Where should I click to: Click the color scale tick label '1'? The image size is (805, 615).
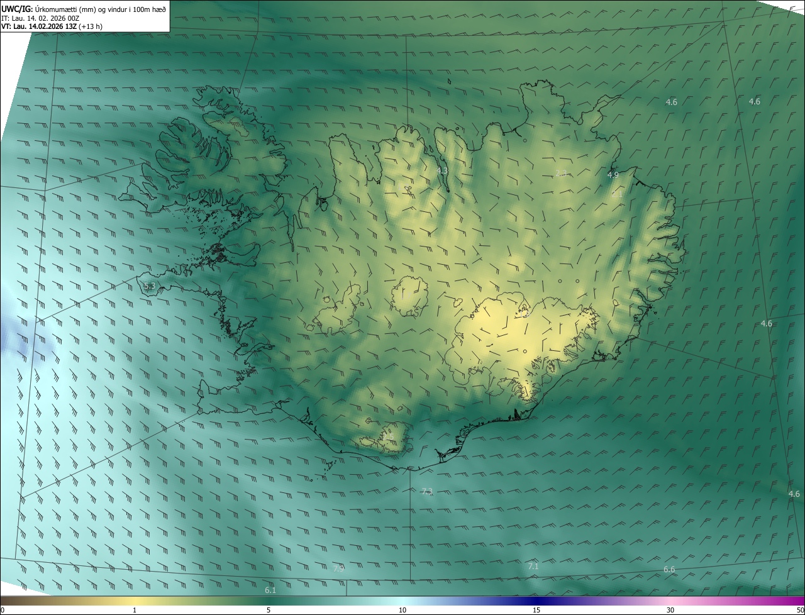click(x=135, y=610)
